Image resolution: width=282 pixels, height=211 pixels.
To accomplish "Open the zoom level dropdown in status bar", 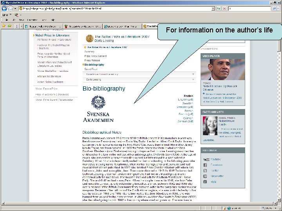I will [275, 208].
